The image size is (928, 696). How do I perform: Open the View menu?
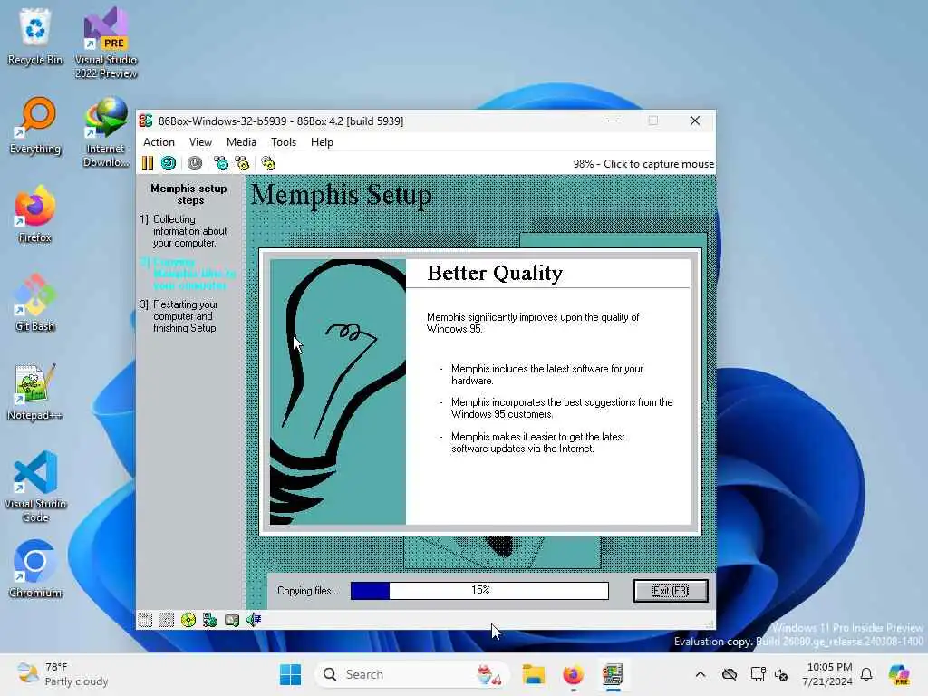pos(200,142)
